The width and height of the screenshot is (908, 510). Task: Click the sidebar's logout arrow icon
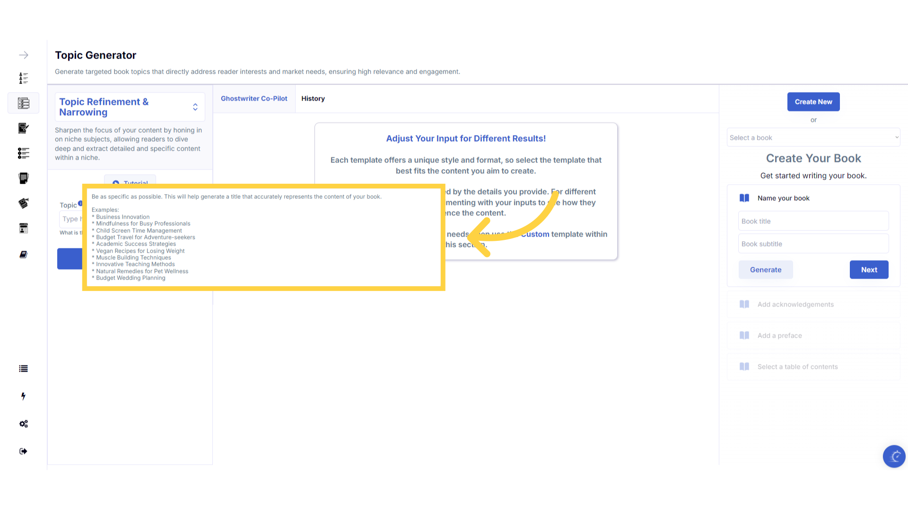click(23, 451)
